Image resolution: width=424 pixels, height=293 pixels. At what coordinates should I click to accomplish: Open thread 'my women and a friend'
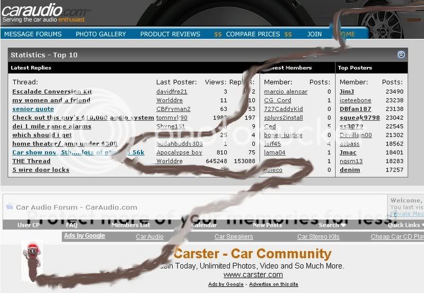point(51,100)
